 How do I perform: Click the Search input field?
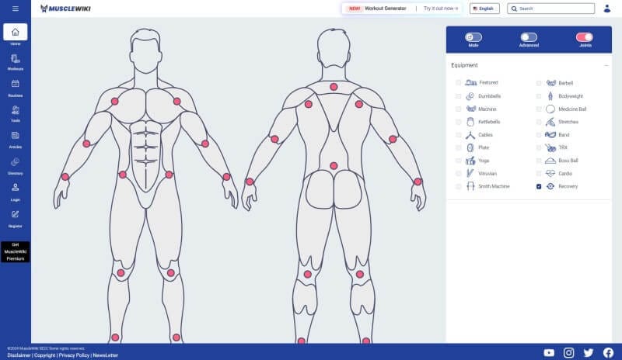click(551, 9)
